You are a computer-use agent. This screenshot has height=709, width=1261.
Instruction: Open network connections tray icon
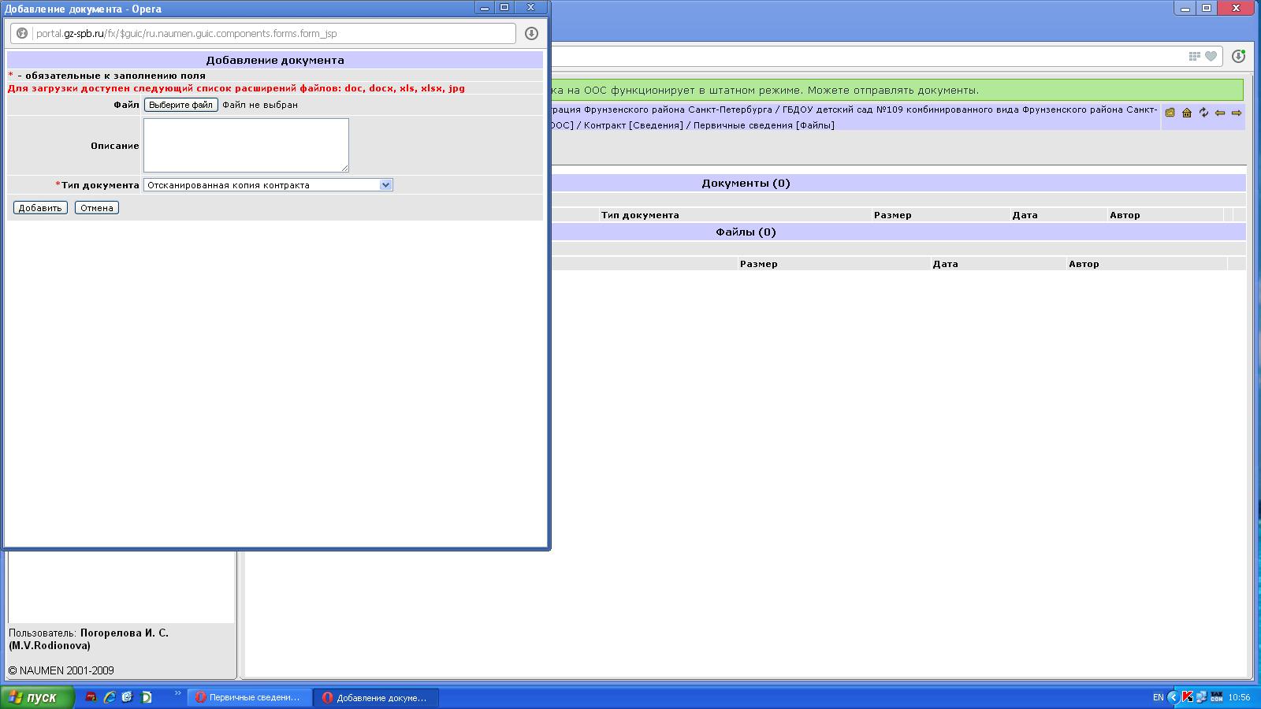[1202, 697]
